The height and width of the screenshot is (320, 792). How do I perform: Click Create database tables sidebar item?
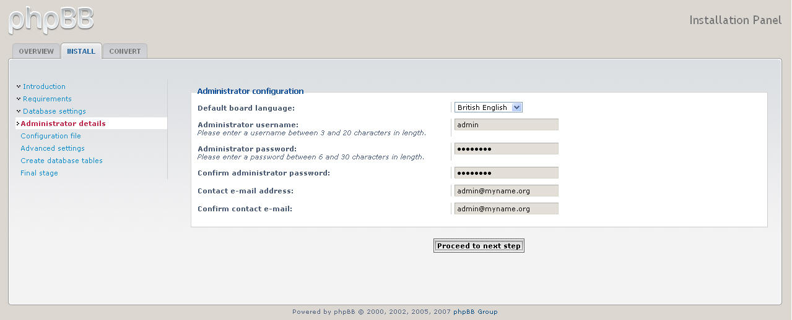pyautogui.click(x=61, y=161)
